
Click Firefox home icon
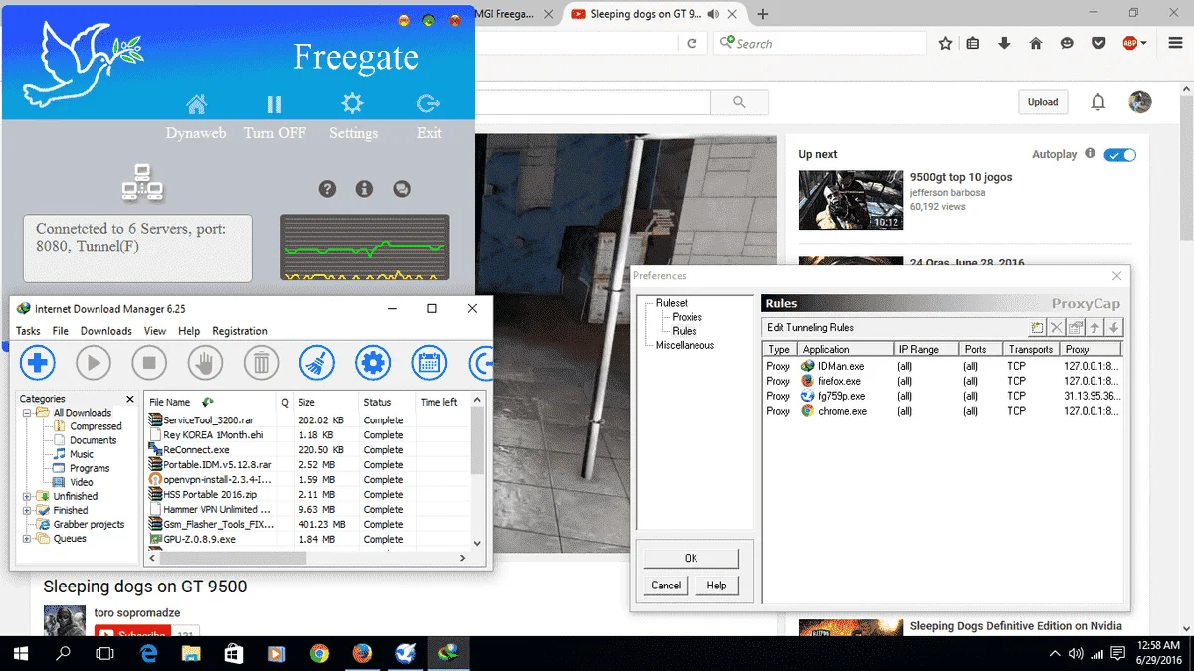pyautogui.click(x=1036, y=43)
